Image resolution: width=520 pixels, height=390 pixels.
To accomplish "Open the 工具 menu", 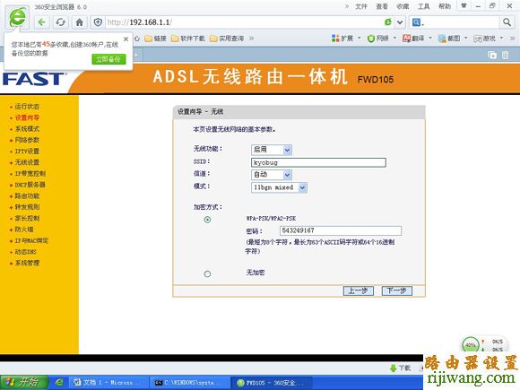I will tap(423, 6).
